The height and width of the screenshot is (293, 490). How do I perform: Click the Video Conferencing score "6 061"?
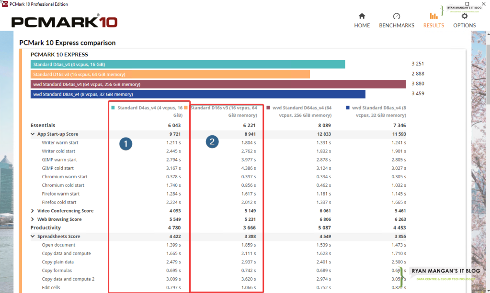pos(325,211)
